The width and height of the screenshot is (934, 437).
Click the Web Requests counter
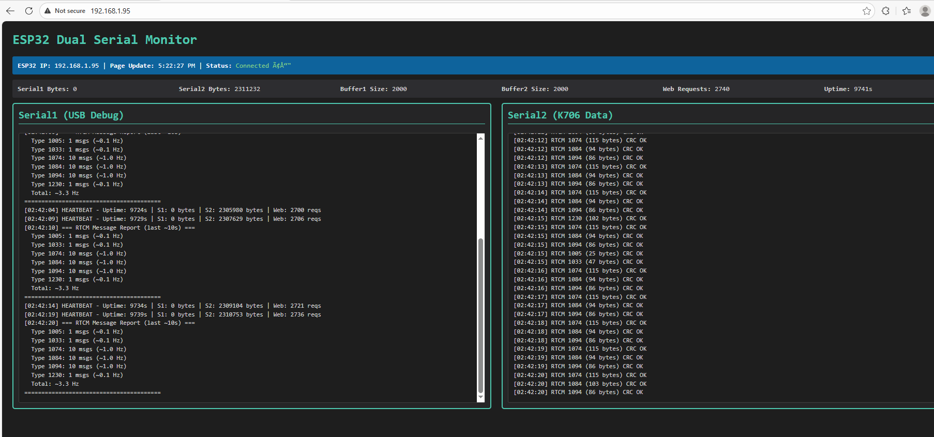pos(696,89)
